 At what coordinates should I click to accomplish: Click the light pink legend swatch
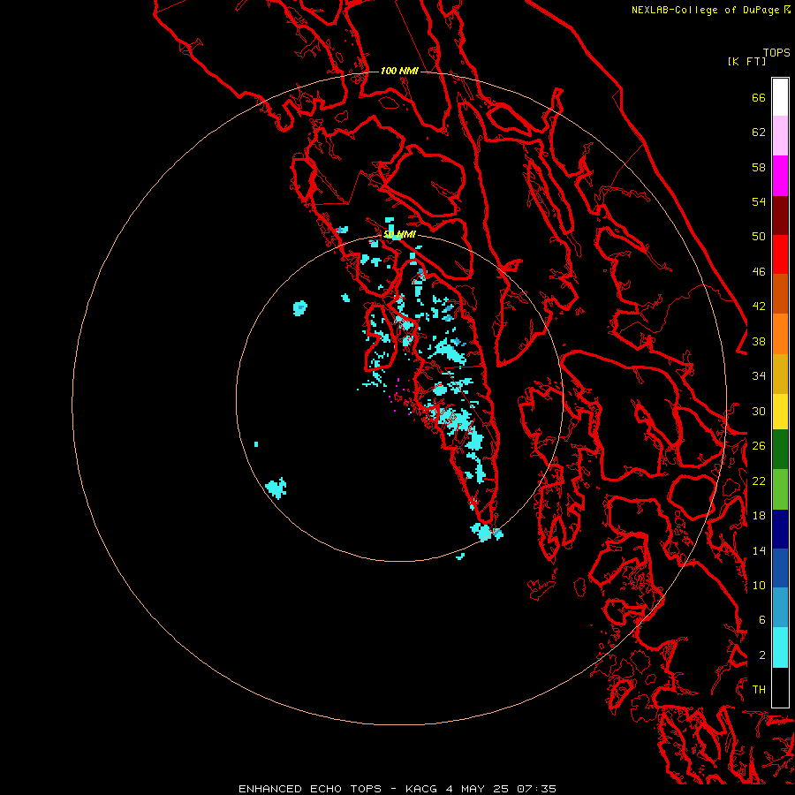(780, 135)
